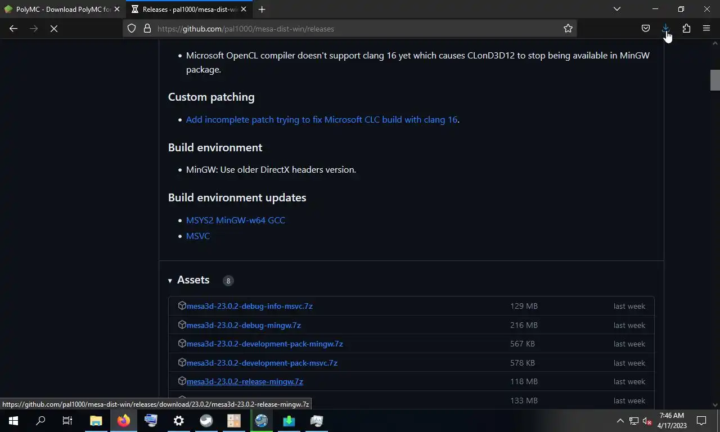Click the 216 MB size text
The image size is (720, 432).
(x=524, y=325)
